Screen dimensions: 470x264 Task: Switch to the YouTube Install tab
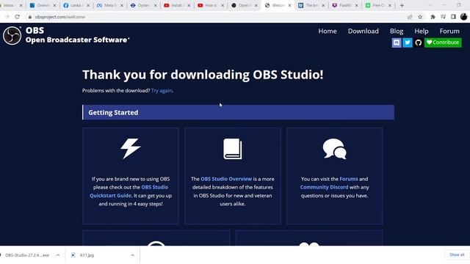coord(177,5)
